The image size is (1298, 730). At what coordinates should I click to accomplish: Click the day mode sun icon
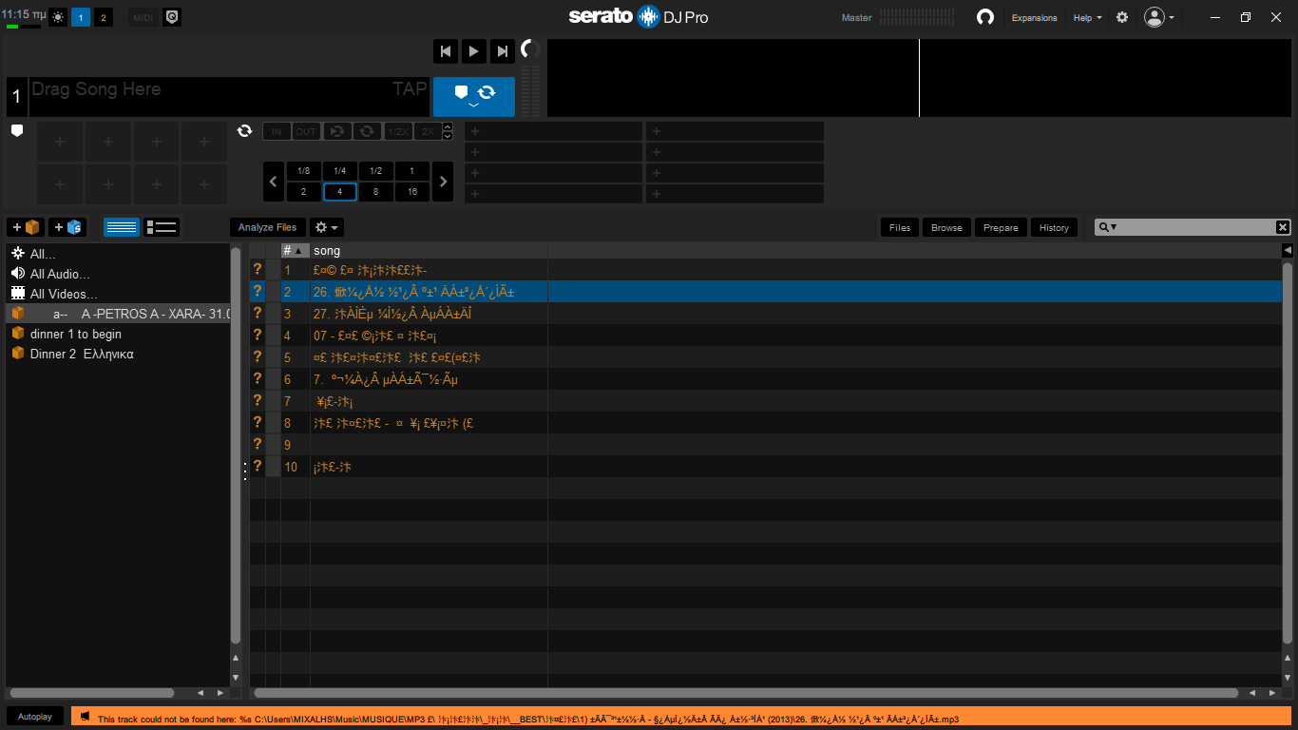(58, 17)
